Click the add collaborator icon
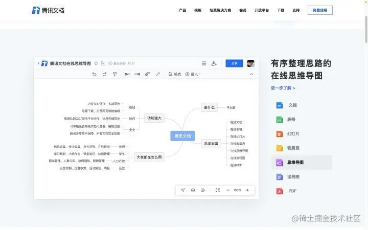This screenshot has width=368, height=230. 214,63
